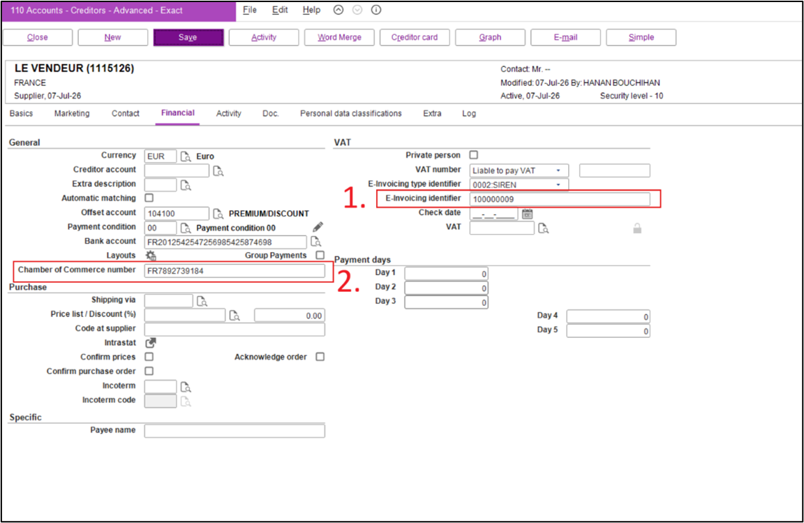Open the Bank account lookup icon
This screenshot has width=804, height=523.
pos(316,242)
